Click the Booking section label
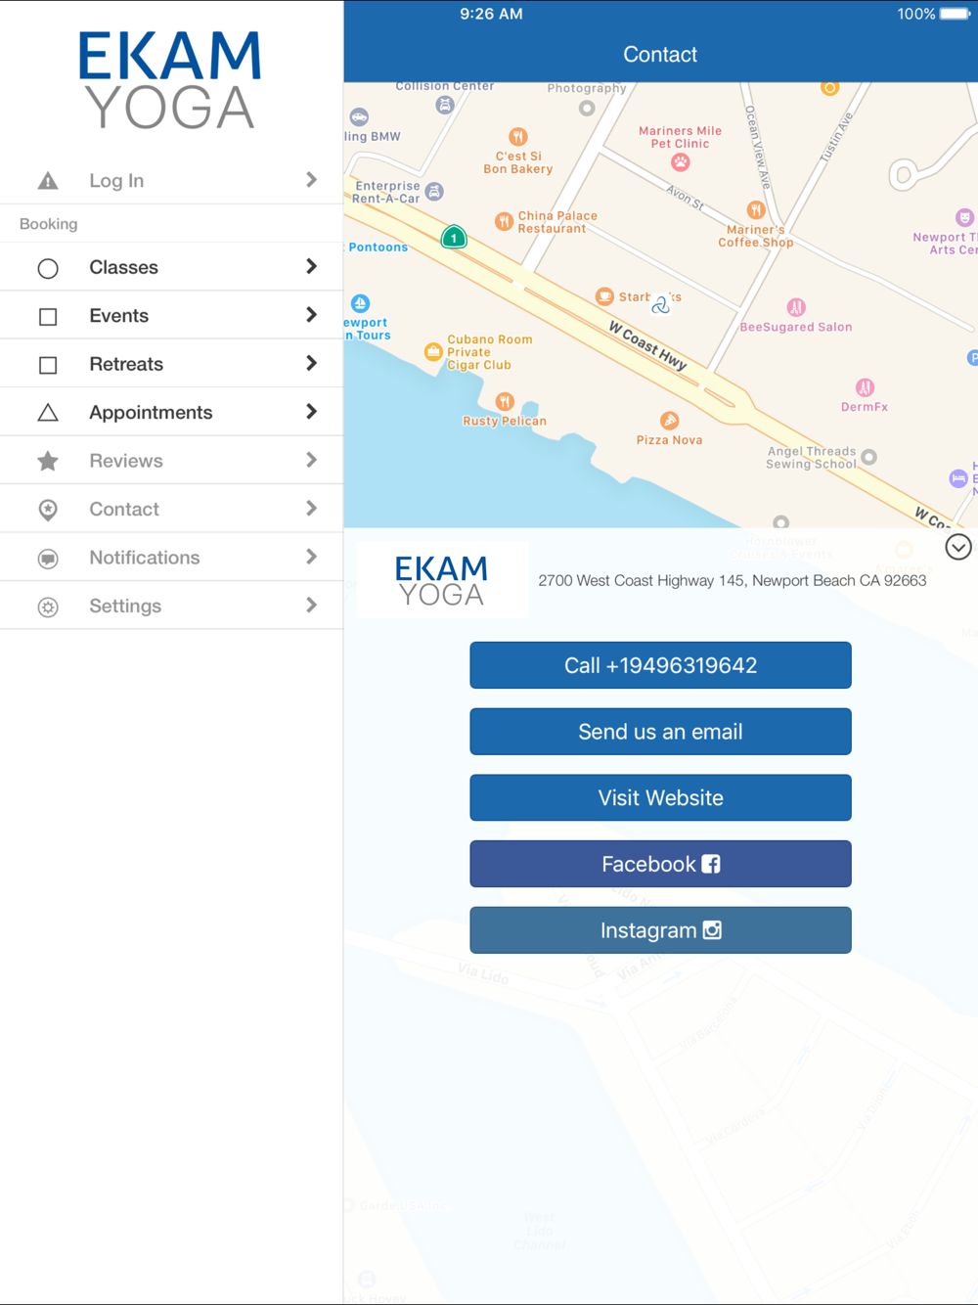 click(x=48, y=224)
